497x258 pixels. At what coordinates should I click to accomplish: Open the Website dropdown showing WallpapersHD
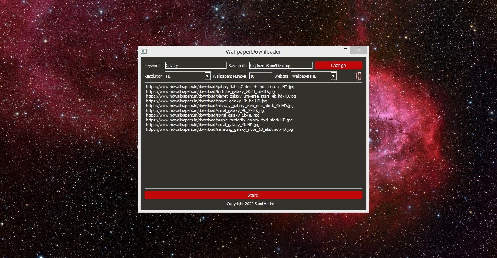(x=314, y=76)
